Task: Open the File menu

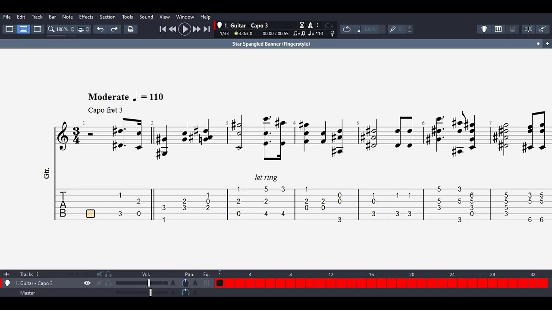Action: tap(7, 17)
